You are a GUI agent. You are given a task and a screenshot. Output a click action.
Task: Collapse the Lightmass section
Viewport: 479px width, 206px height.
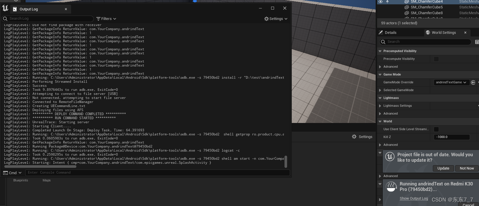tap(380, 98)
